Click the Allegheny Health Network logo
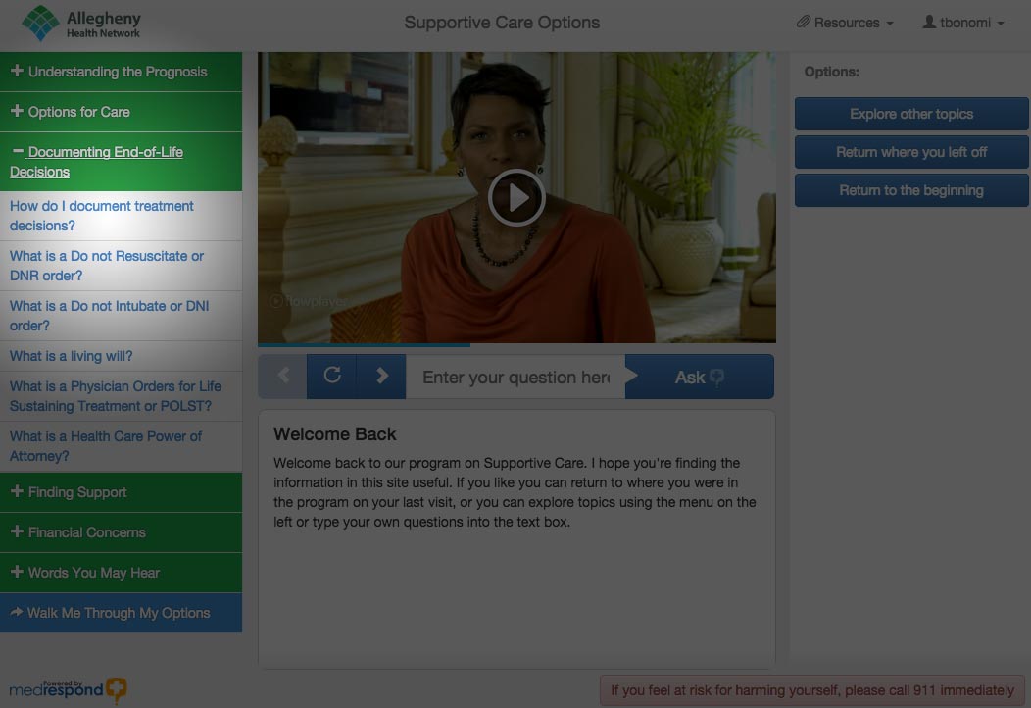1031x708 pixels. click(82, 24)
